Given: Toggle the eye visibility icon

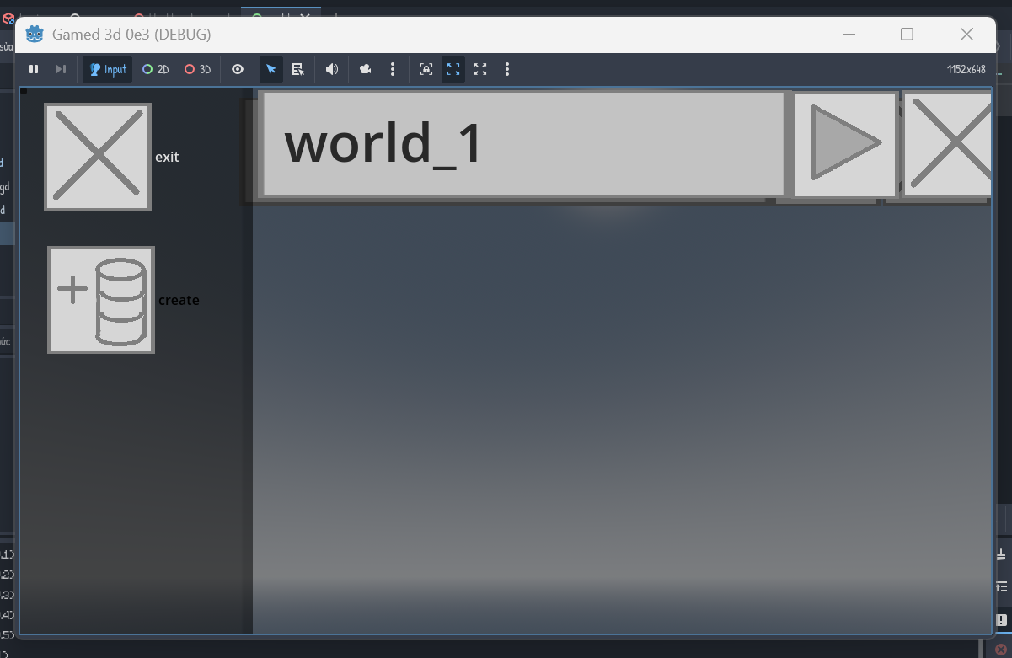Looking at the screenshot, I should 238,69.
